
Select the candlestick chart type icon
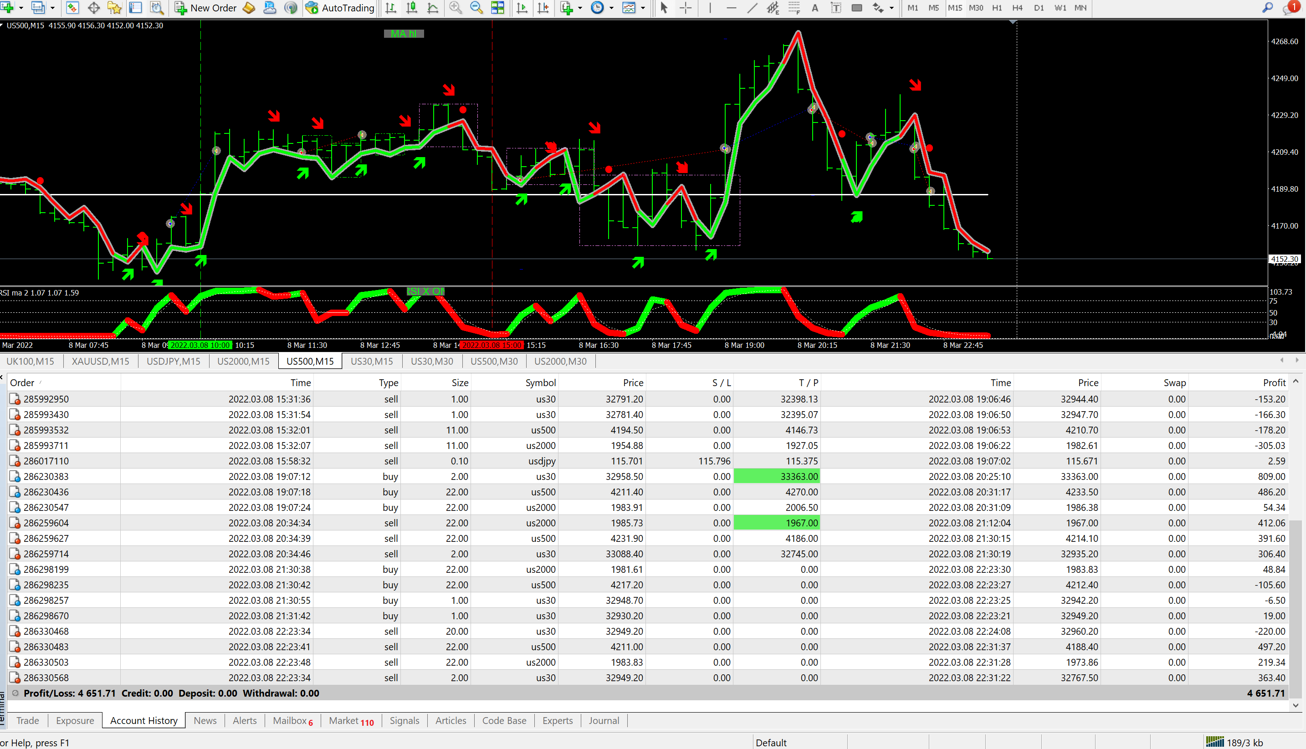click(412, 8)
